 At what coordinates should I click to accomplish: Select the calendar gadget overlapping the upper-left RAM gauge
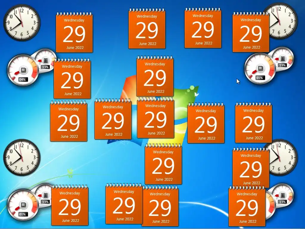tap(72, 78)
